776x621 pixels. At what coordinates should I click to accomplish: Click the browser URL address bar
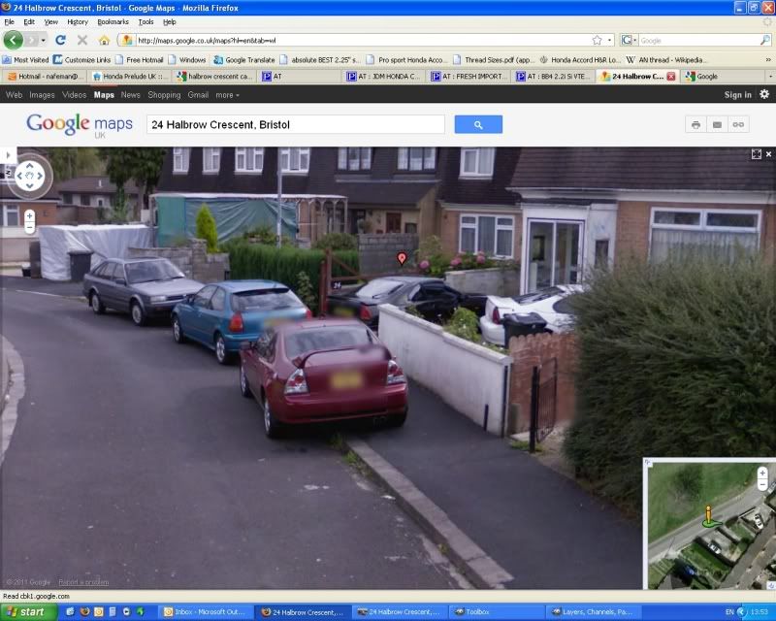364,40
